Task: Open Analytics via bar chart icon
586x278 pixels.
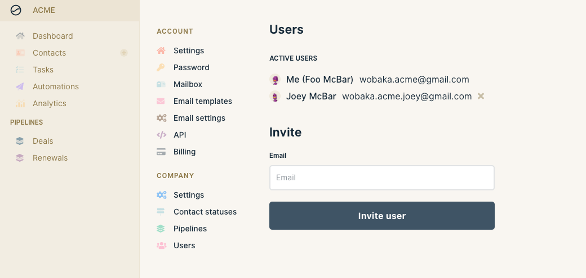Action: pyautogui.click(x=20, y=103)
